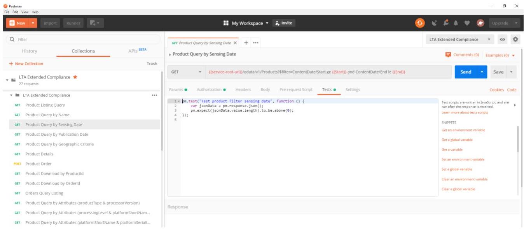This screenshot has width=524, height=229.
Task: Collapse the LTA Extended Compliance collection arrow
Action: point(7,80)
